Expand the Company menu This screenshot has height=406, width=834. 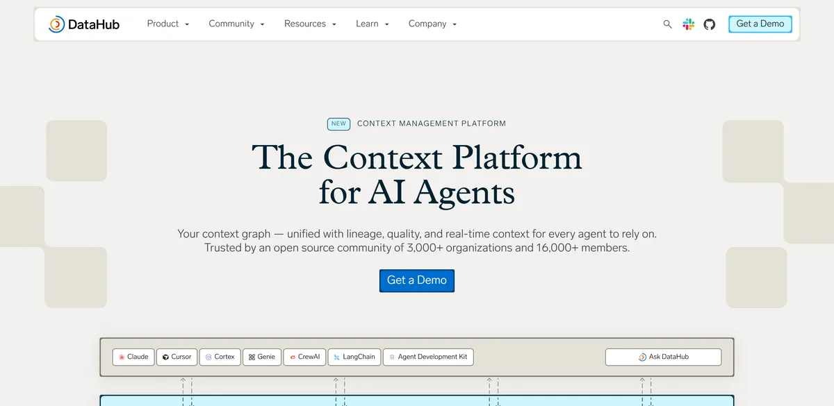point(433,24)
